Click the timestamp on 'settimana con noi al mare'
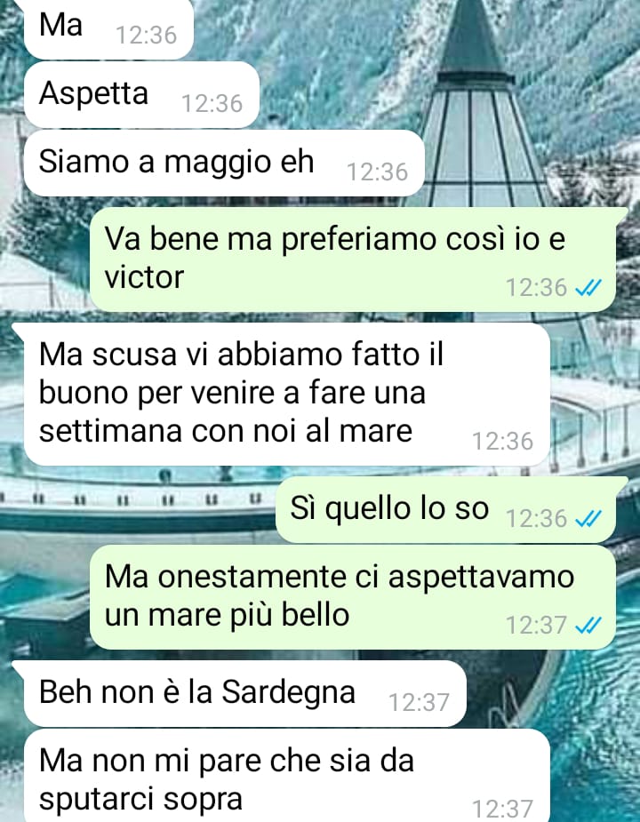The height and width of the screenshot is (822, 640). [x=502, y=441]
